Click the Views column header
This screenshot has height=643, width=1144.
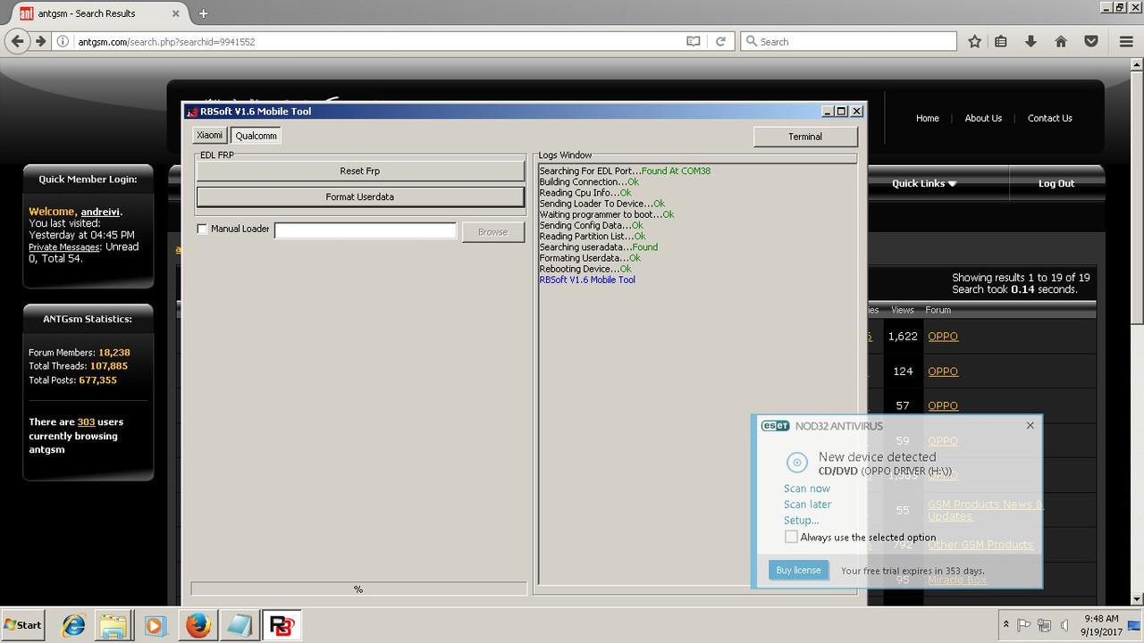902,310
